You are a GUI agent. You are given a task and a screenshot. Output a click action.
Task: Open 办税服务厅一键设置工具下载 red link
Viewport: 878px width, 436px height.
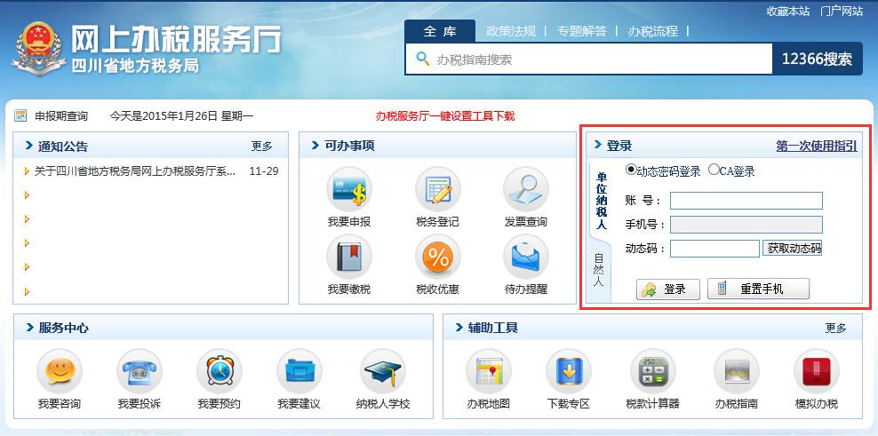click(444, 116)
